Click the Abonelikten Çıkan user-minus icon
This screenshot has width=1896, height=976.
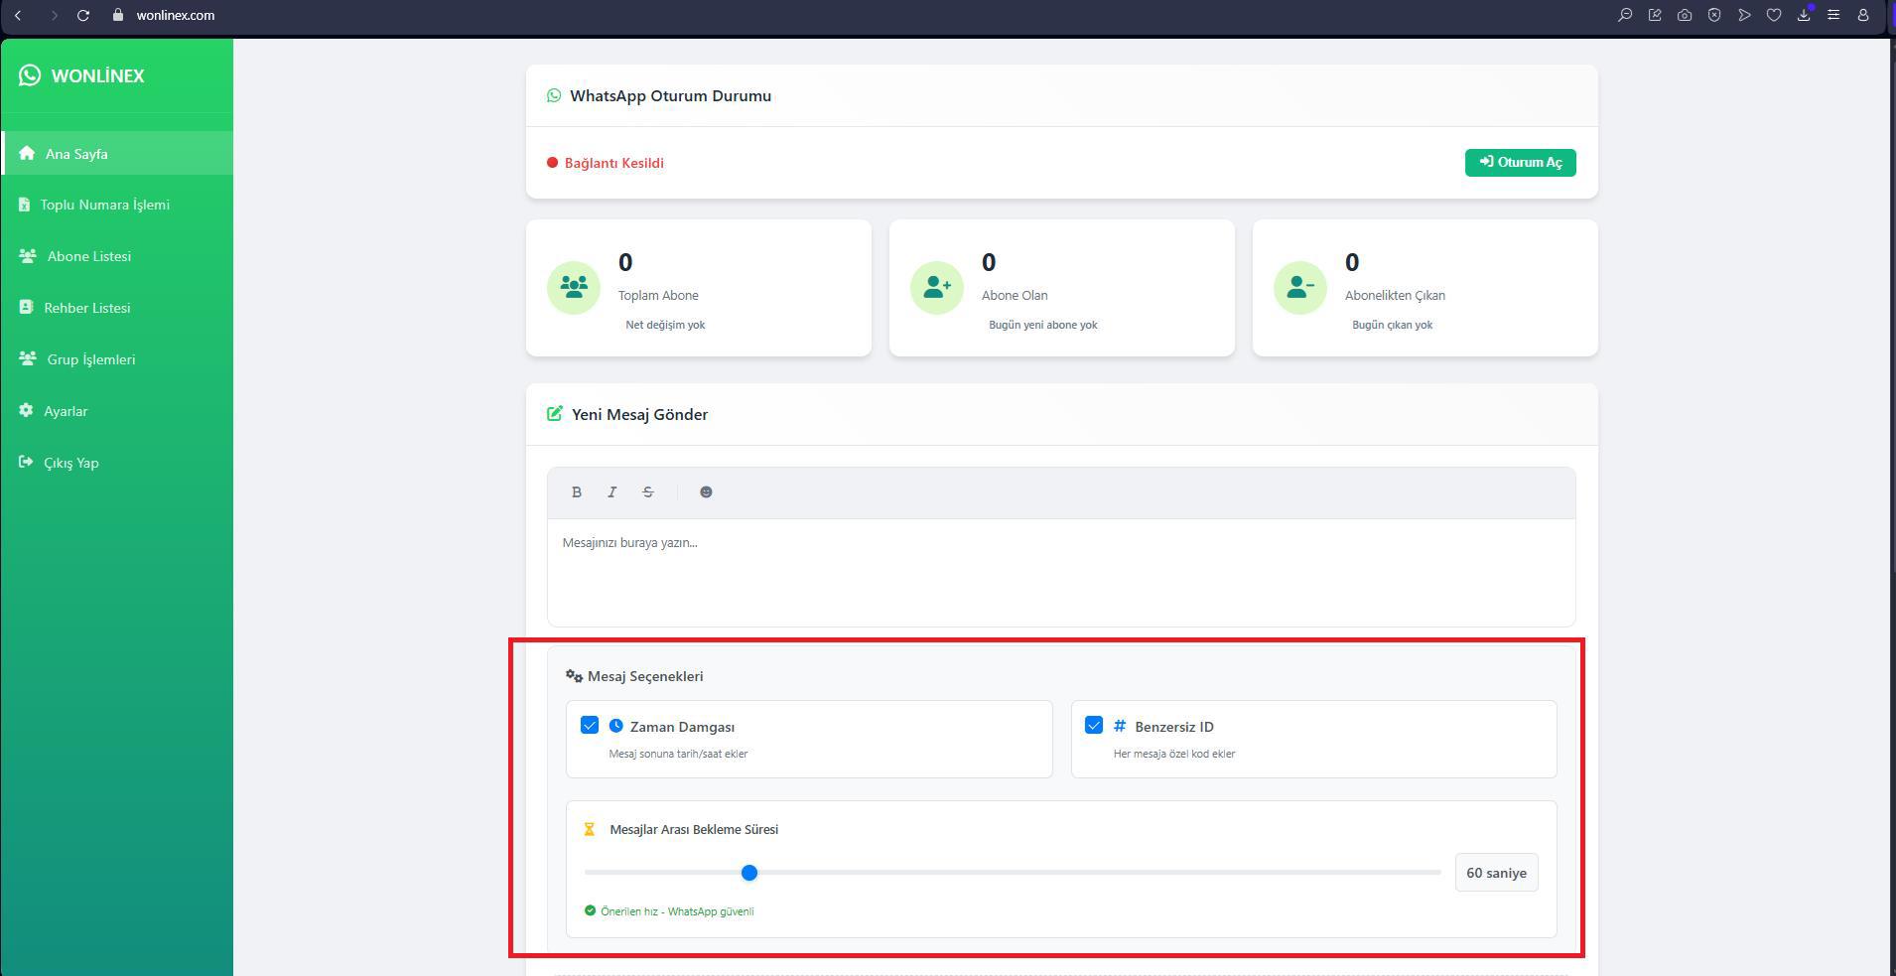click(x=1300, y=287)
